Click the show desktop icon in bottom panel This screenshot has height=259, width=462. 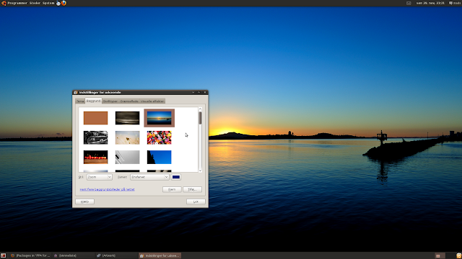point(3,256)
